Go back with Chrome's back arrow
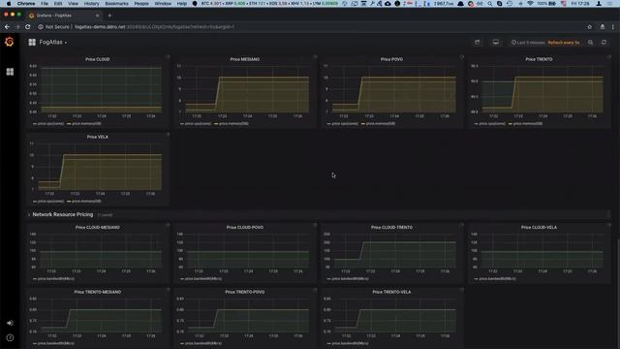This screenshot has height=349, width=620. tap(7, 27)
